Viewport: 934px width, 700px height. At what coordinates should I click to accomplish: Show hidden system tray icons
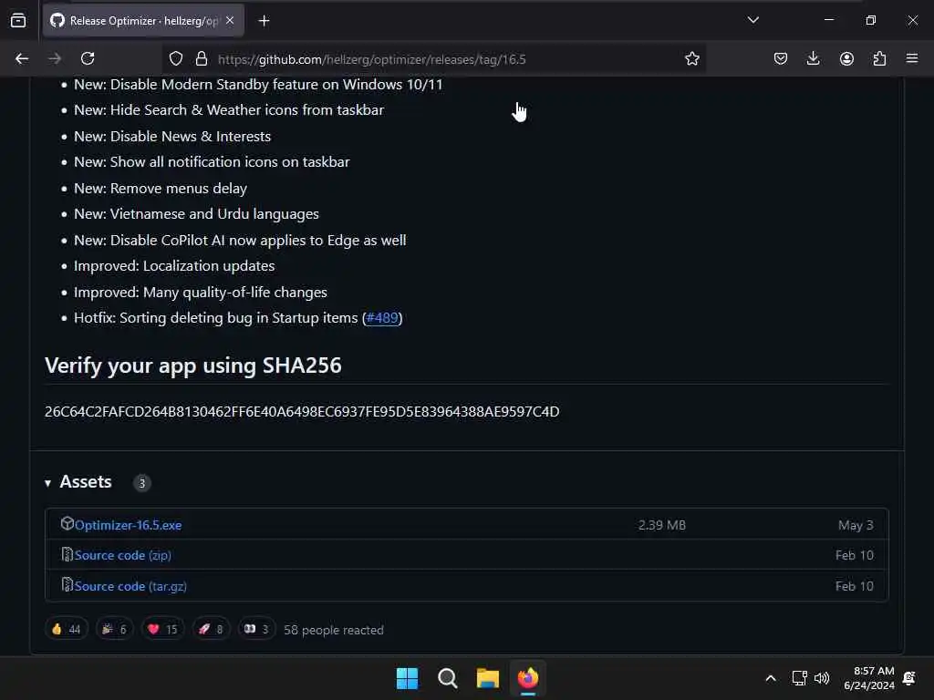pos(770,678)
